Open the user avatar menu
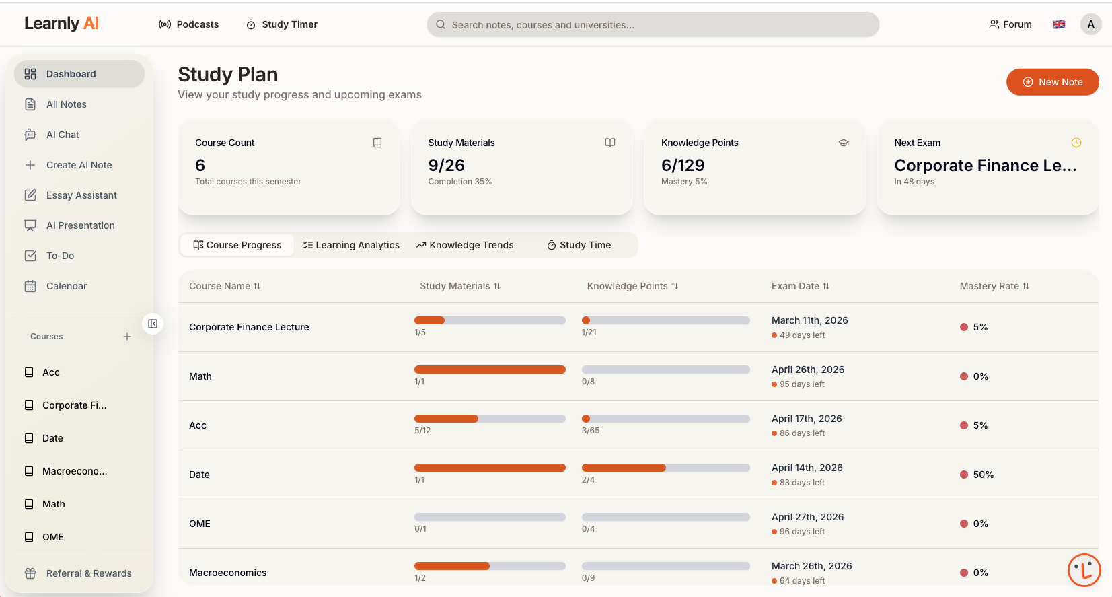This screenshot has width=1112, height=597. pyautogui.click(x=1090, y=24)
